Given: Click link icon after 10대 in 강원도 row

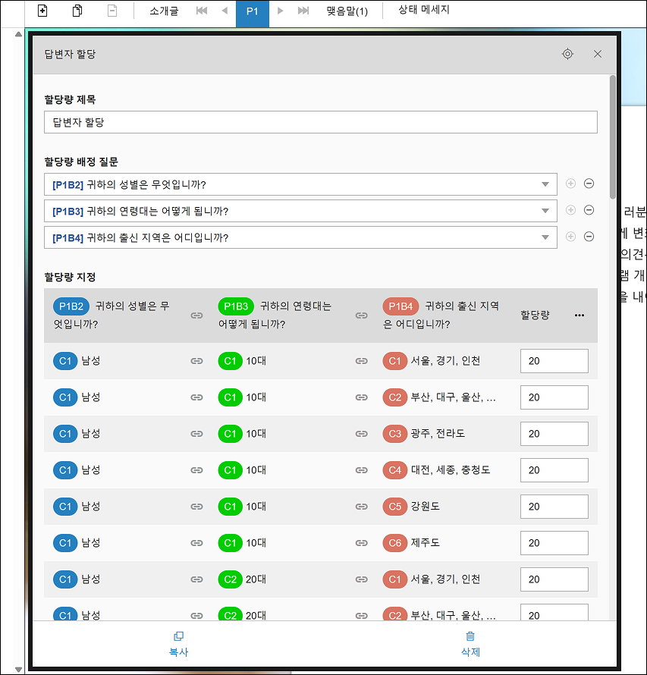Looking at the screenshot, I should 362,507.
